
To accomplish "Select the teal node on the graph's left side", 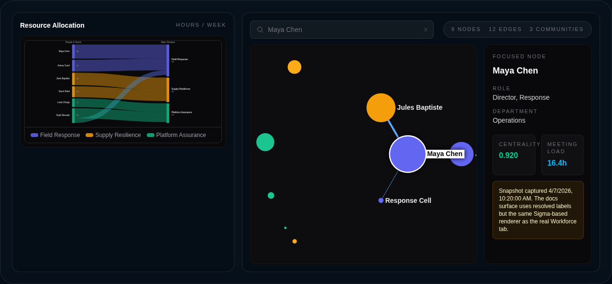I will pos(265,142).
